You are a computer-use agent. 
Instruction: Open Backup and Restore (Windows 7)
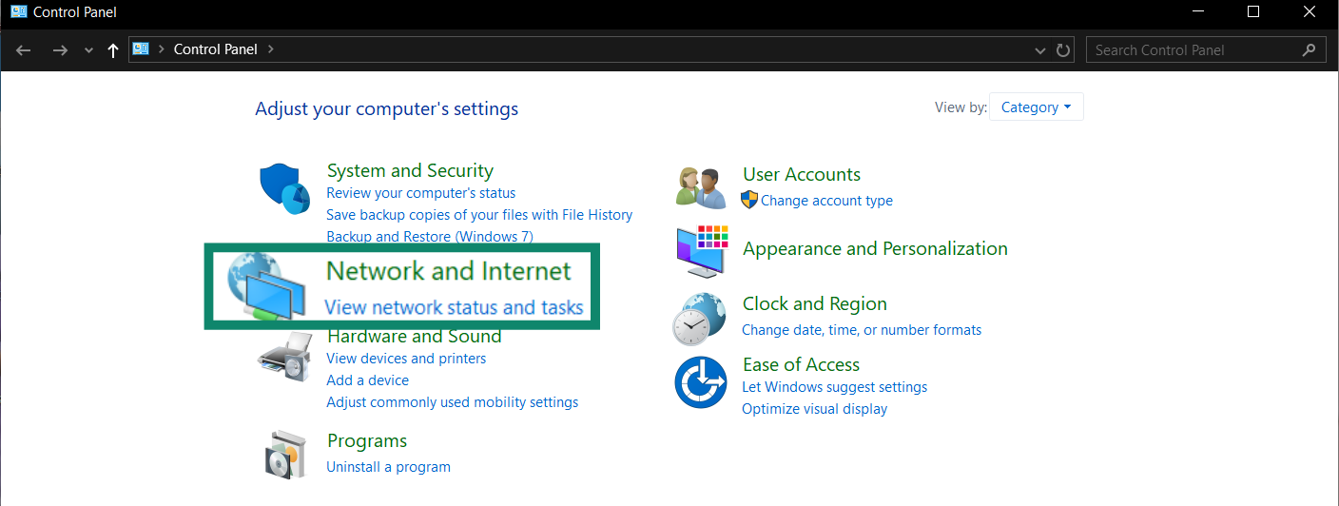click(429, 237)
